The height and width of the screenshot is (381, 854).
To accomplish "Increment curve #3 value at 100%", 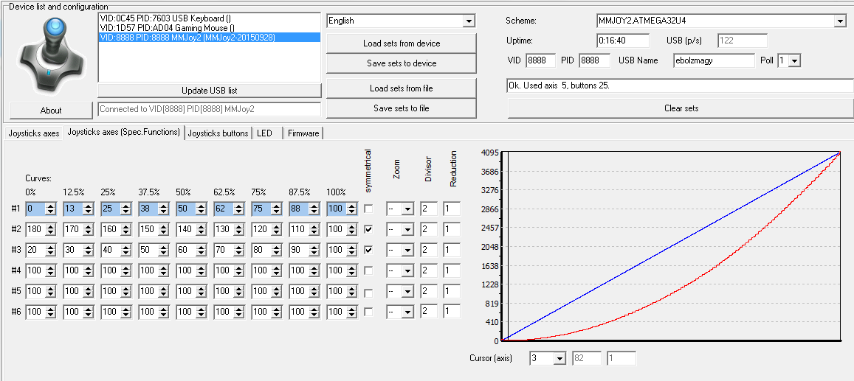I will click(354, 248).
